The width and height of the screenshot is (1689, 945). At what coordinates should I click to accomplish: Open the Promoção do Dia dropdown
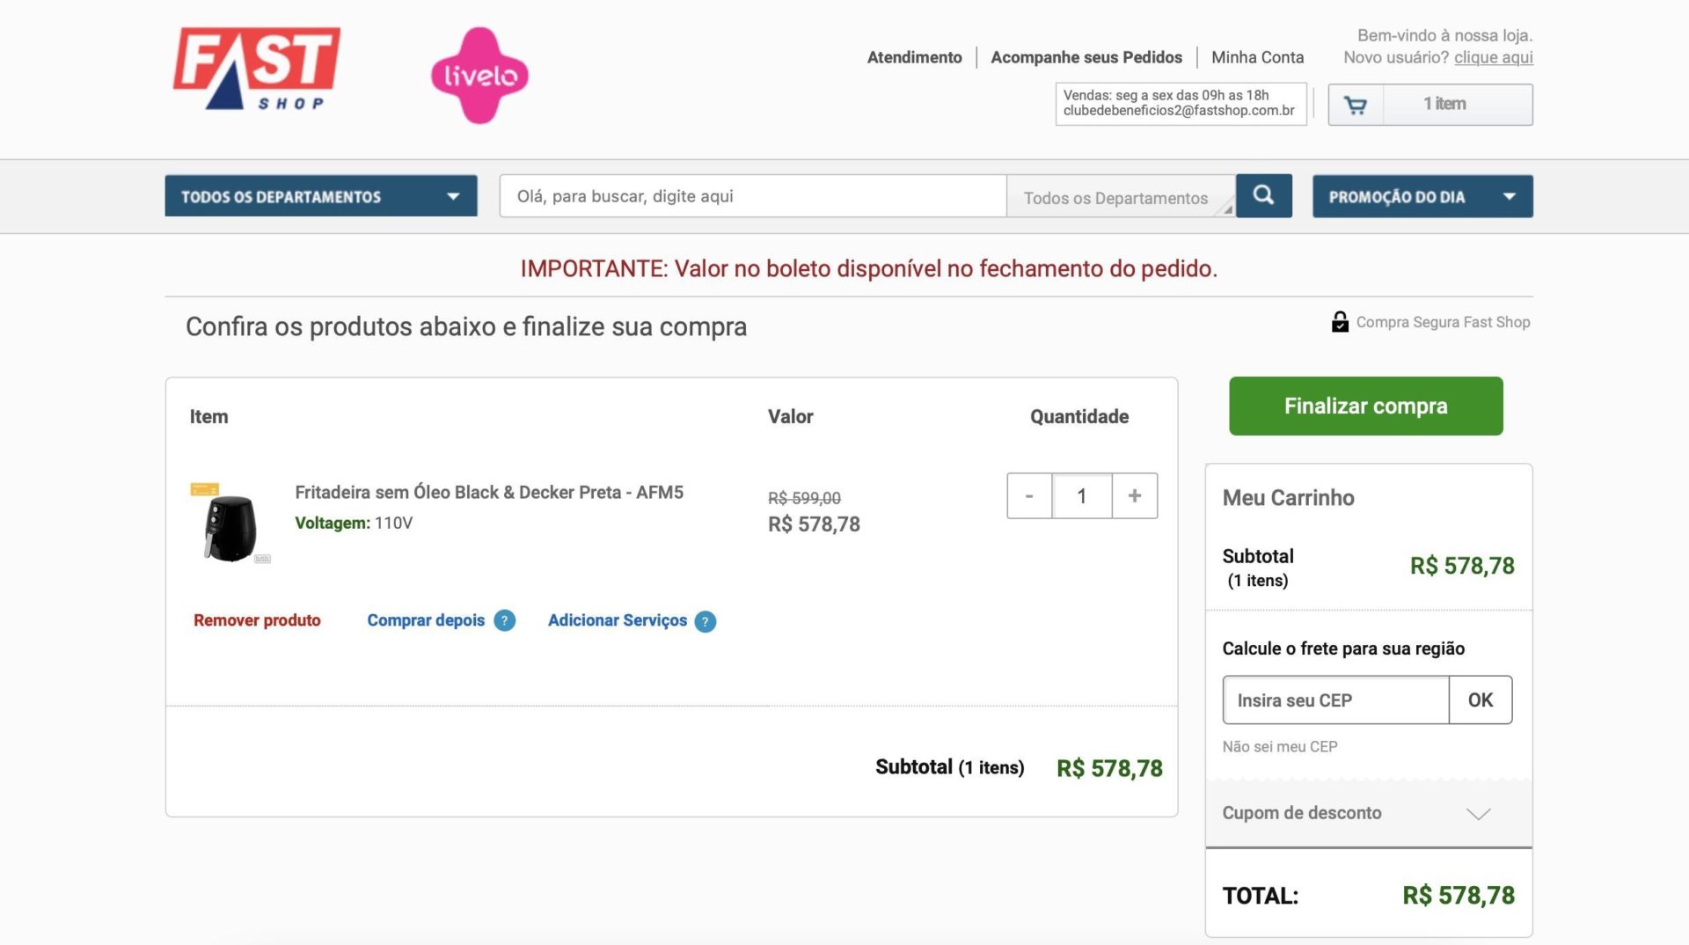pos(1422,196)
